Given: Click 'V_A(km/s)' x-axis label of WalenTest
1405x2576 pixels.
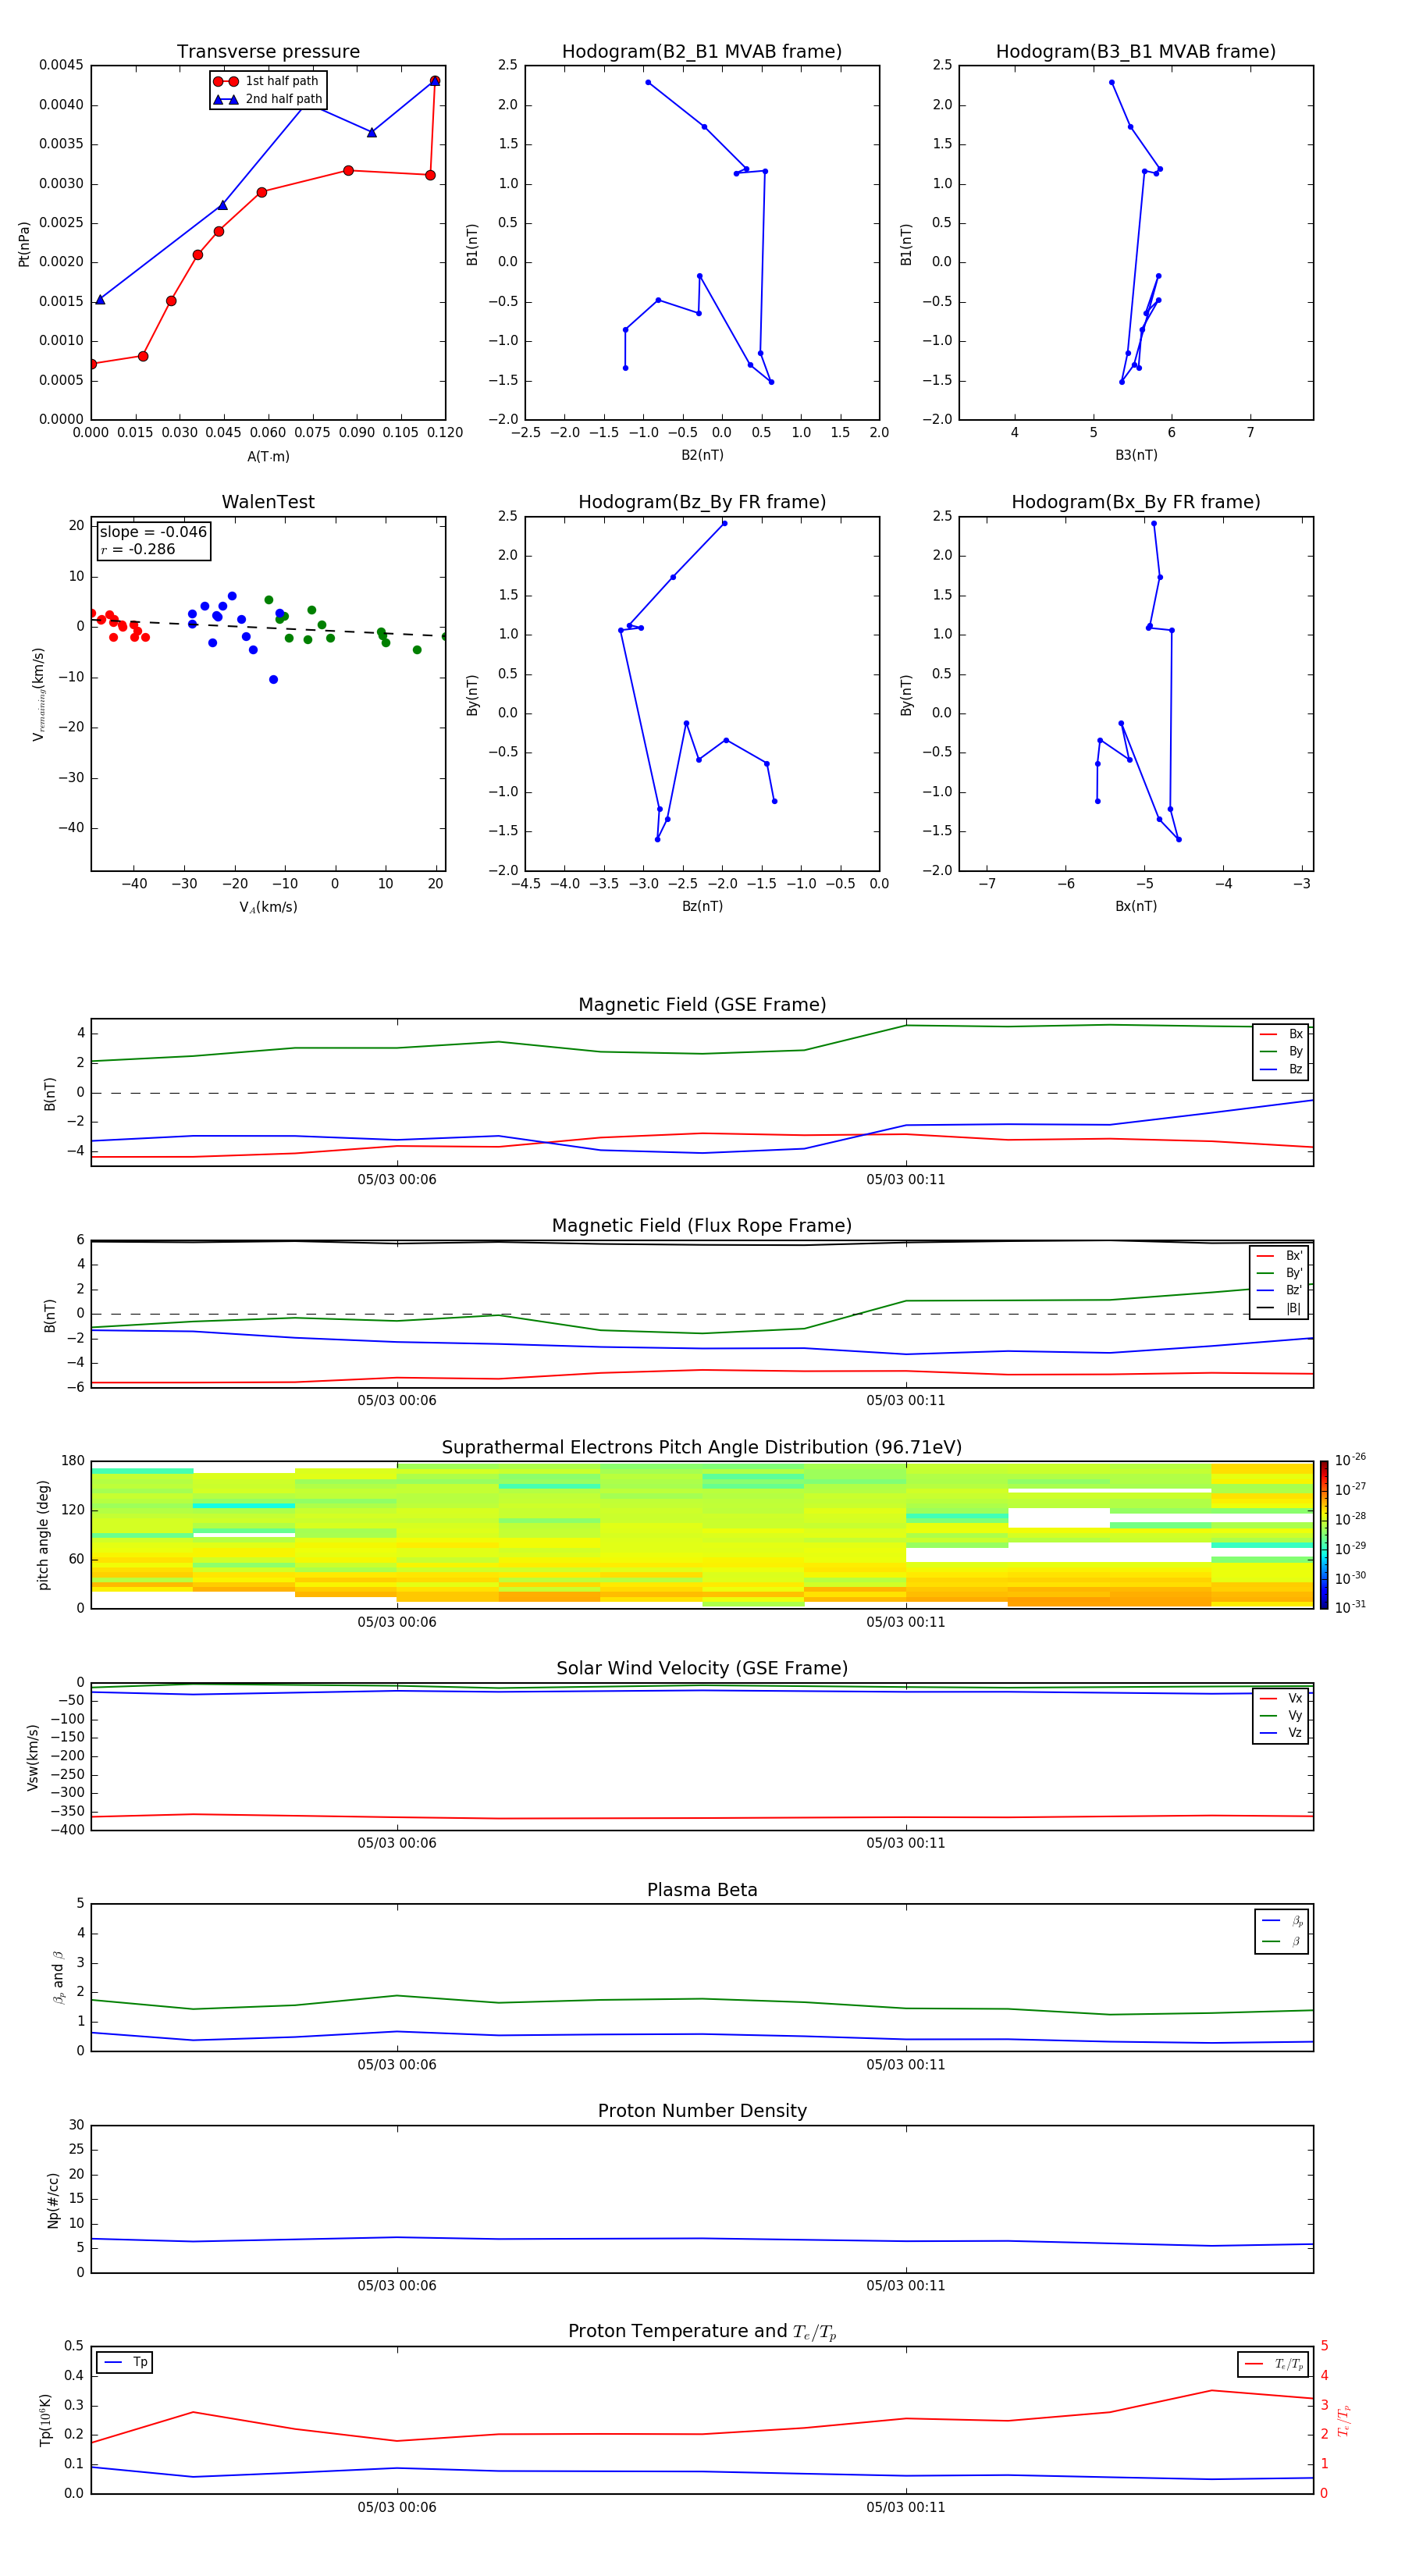Looking at the screenshot, I should 268,907.
